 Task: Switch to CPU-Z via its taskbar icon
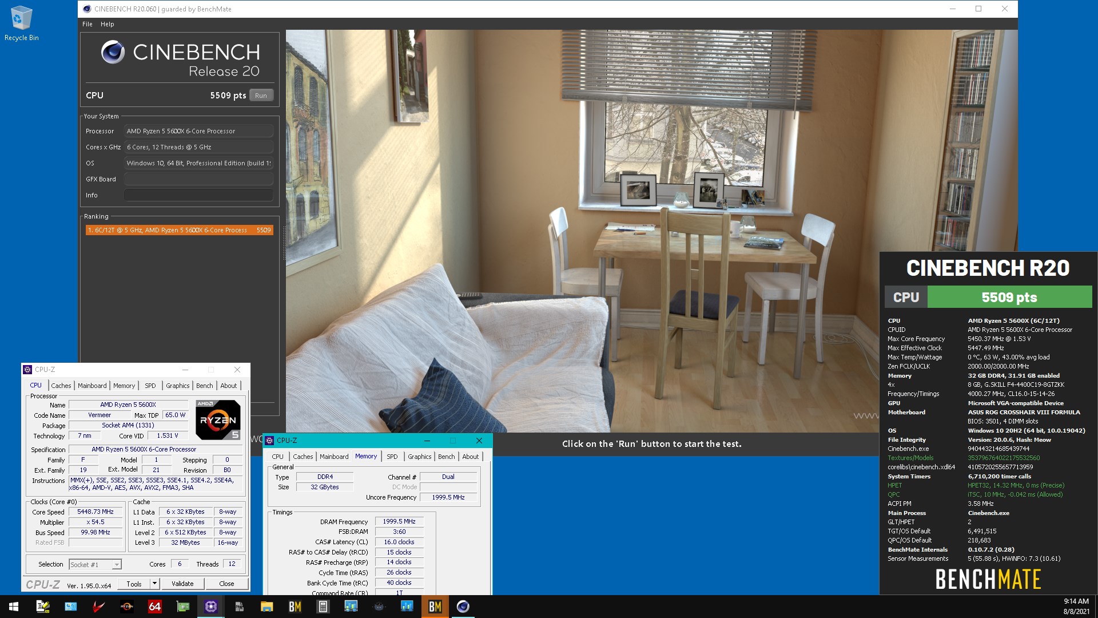pyautogui.click(x=211, y=607)
